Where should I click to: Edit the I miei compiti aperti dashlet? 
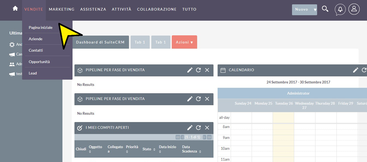190,127
